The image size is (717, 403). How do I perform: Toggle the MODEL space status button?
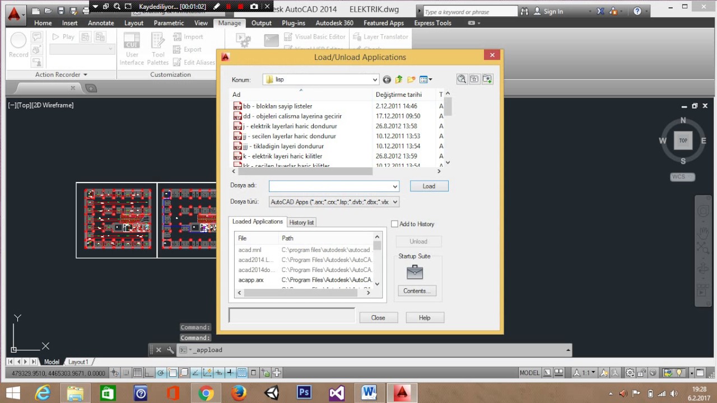pos(529,373)
